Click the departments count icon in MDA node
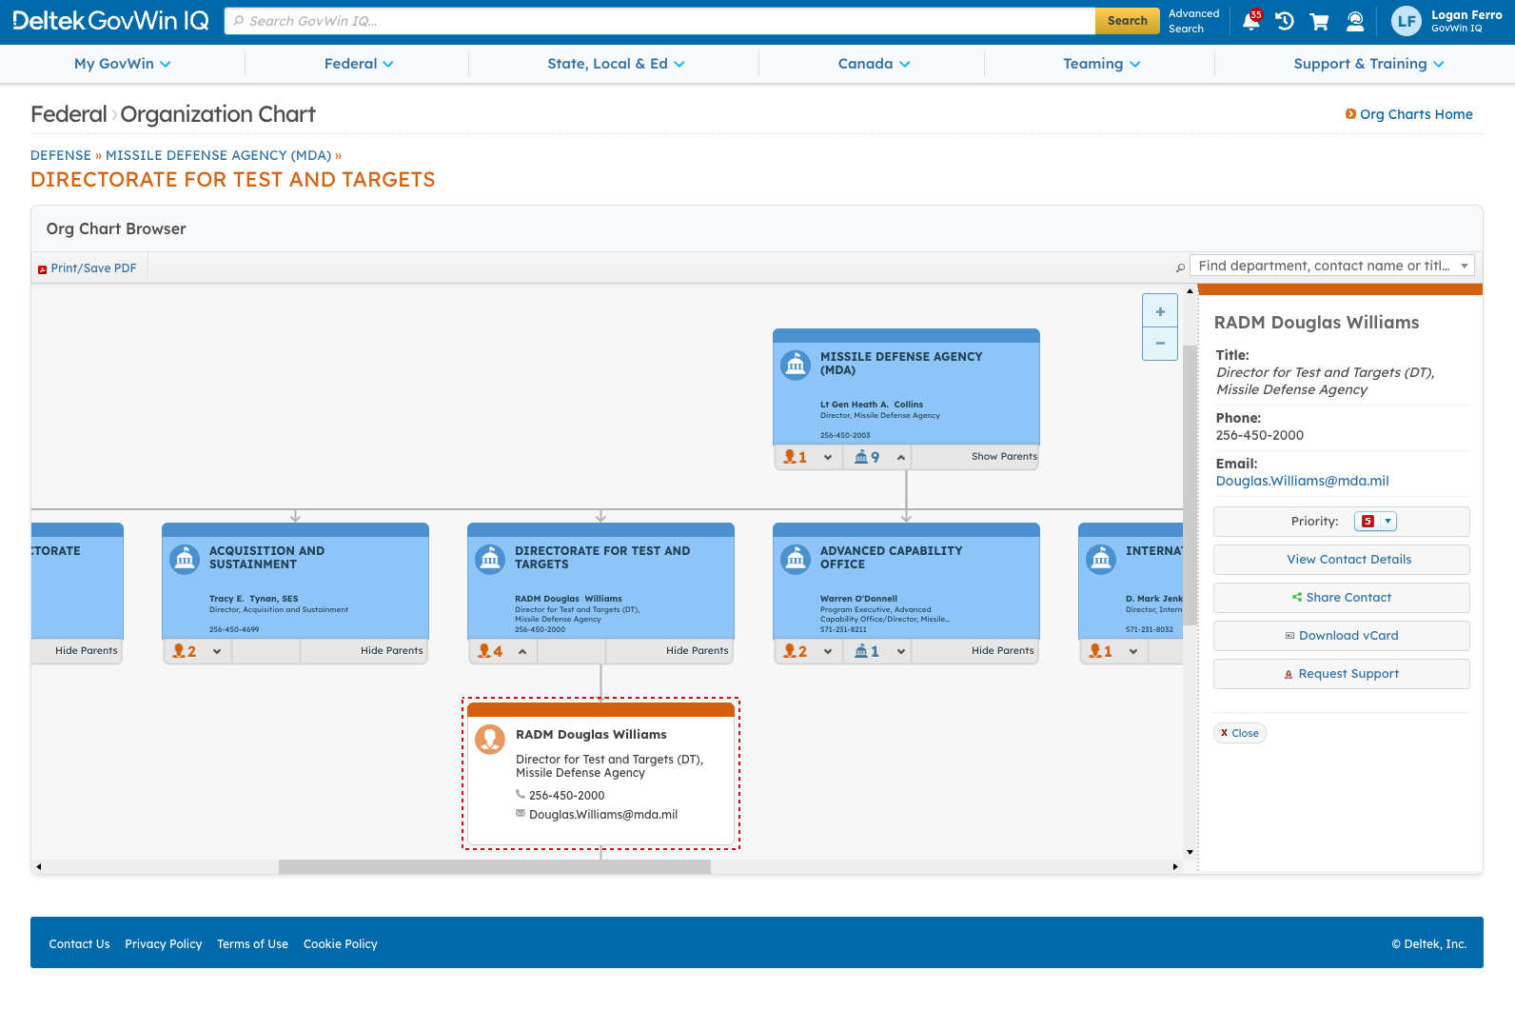 click(x=861, y=457)
